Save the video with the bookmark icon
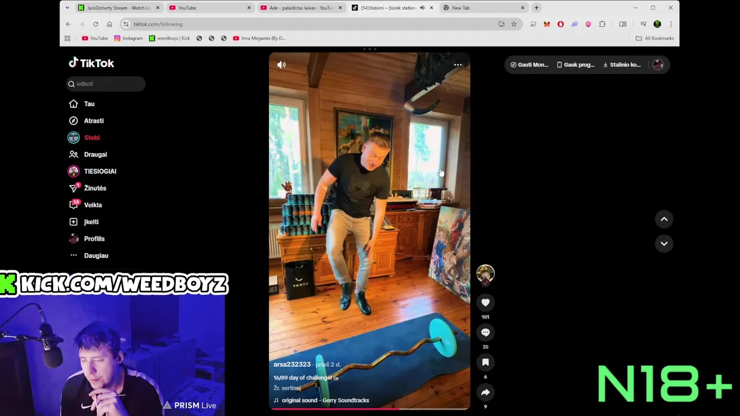This screenshot has width=740, height=416. point(486,362)
